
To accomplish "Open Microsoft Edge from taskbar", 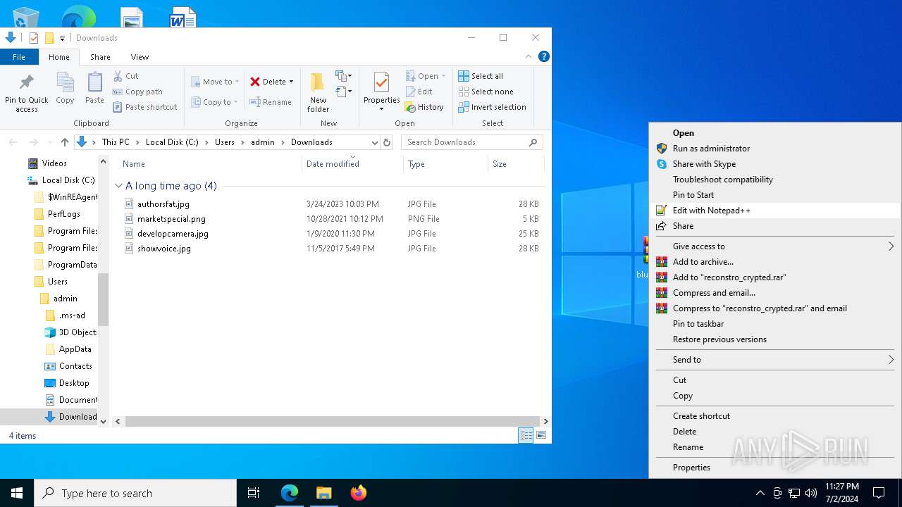I will click(x=290, y=493).
